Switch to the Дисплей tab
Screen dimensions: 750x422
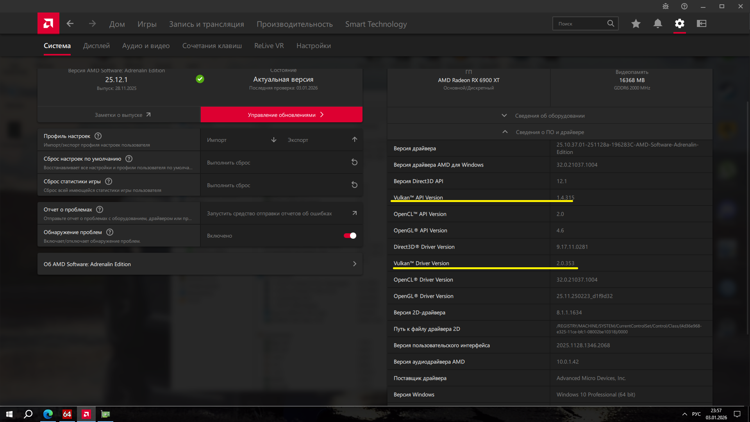pos(96,46)
